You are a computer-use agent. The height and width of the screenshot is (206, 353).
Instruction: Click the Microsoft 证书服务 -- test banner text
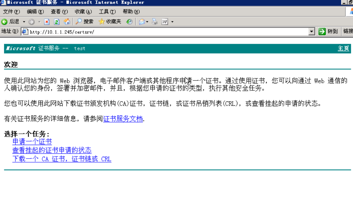click(x=46, y=48)
